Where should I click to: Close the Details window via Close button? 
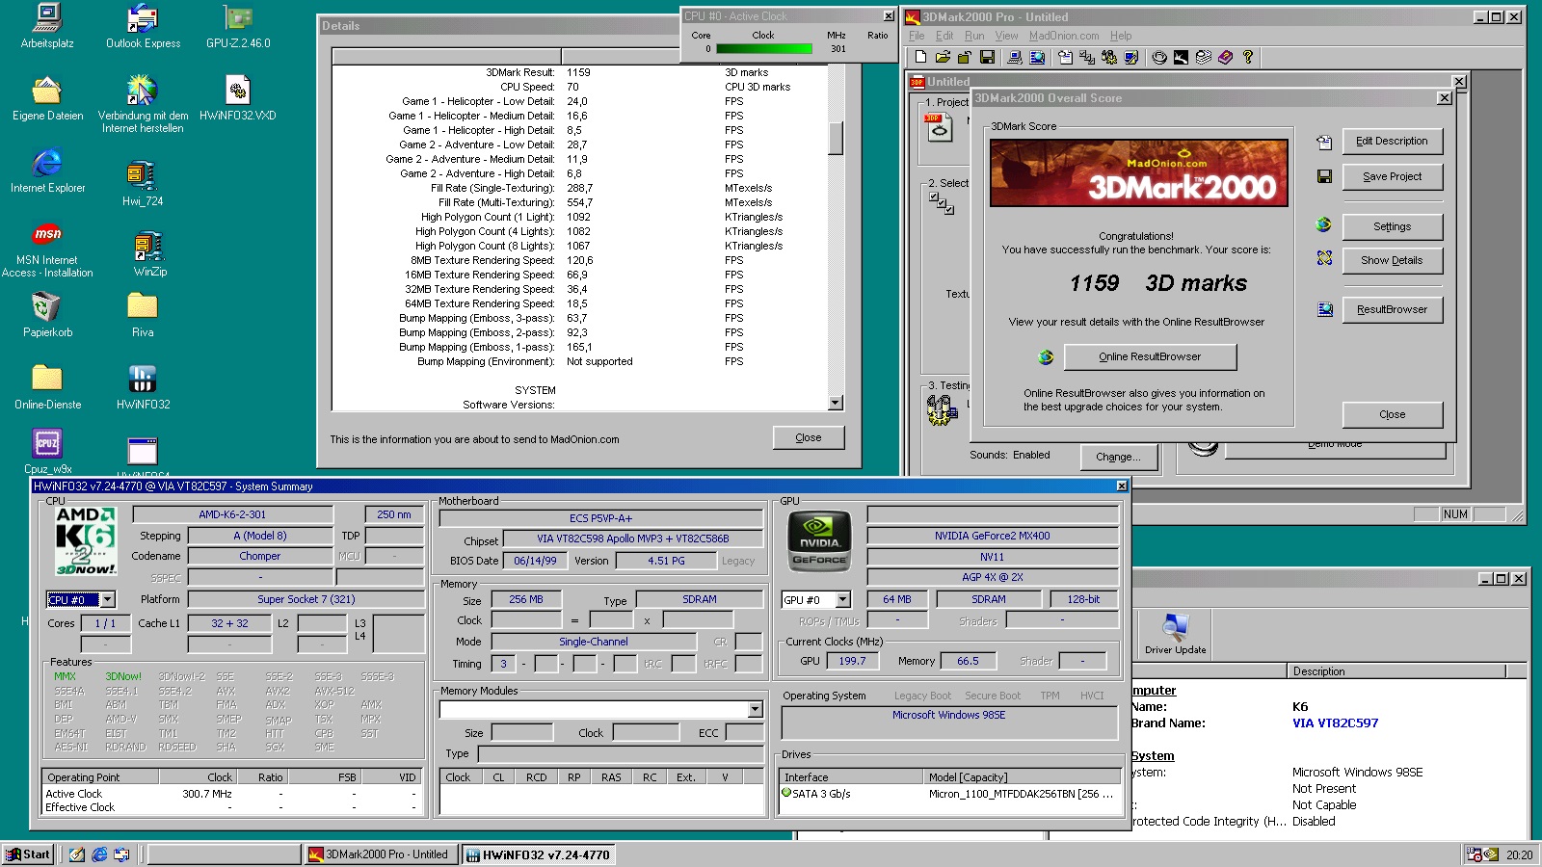809,437
